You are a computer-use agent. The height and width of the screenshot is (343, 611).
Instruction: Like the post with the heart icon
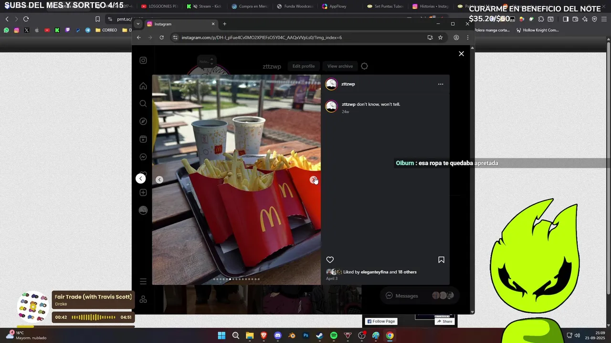click(x=330, y=260)
